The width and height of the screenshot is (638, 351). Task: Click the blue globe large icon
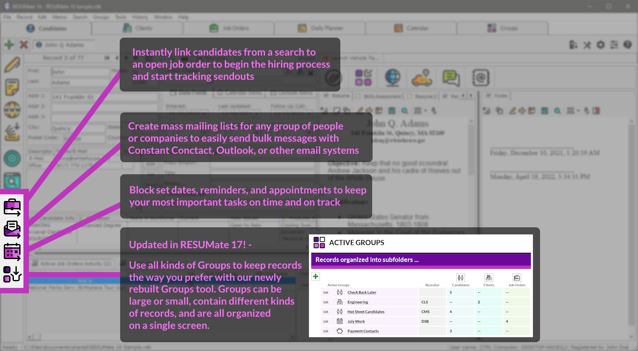(x=392, y=78)
